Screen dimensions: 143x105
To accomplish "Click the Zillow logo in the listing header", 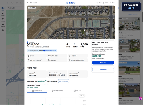I will click(x=71, y=3).
